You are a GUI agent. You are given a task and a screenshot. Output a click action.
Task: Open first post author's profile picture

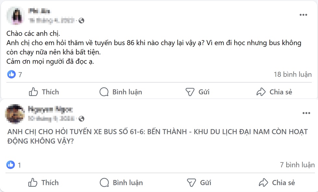[x=17, y=16]
